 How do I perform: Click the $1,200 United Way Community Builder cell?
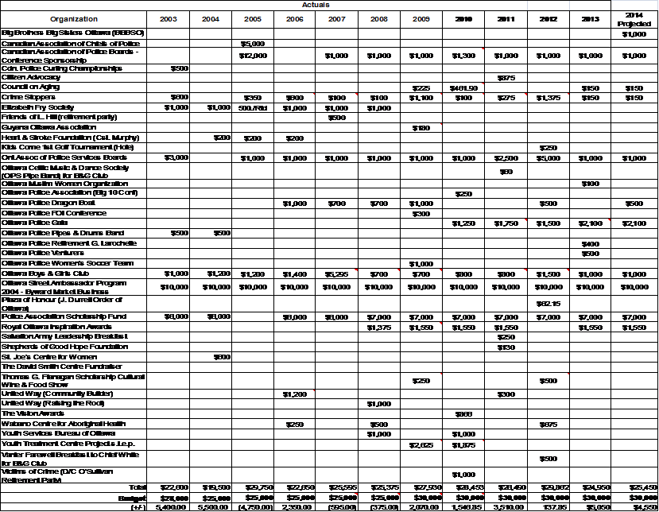click(x=295, y=394)
